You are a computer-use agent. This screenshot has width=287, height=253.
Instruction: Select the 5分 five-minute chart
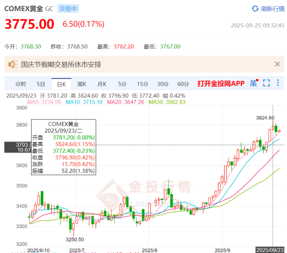click(122, 84)
